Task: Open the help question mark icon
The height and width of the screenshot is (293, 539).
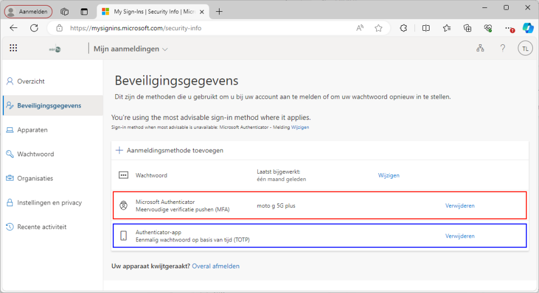Action: point(503,49)
